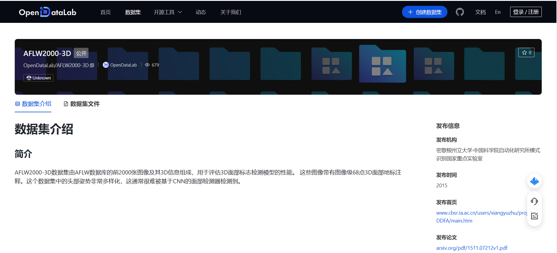Screen dimensions: 557x253
Task: Open the 数据集 navigation item
Action: pos(133,12)
